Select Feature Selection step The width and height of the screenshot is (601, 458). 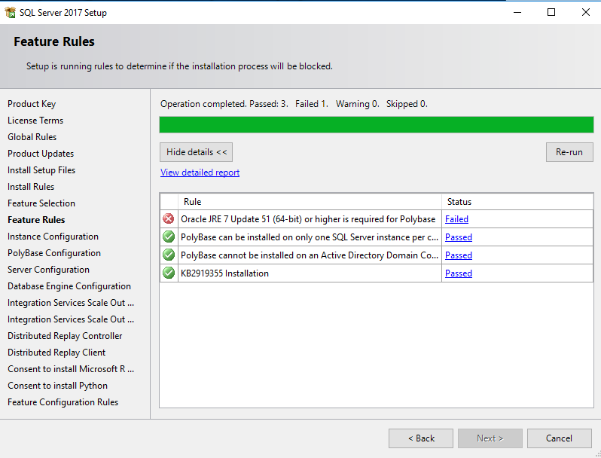pos(41,203)
